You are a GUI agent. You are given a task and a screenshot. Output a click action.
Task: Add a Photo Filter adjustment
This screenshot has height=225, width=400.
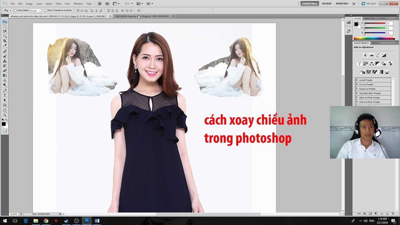[384, 63]
